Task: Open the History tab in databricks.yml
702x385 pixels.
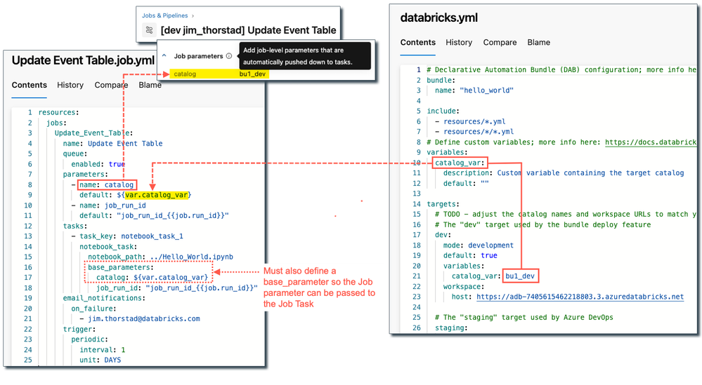Action: click(x=459, y=42)
